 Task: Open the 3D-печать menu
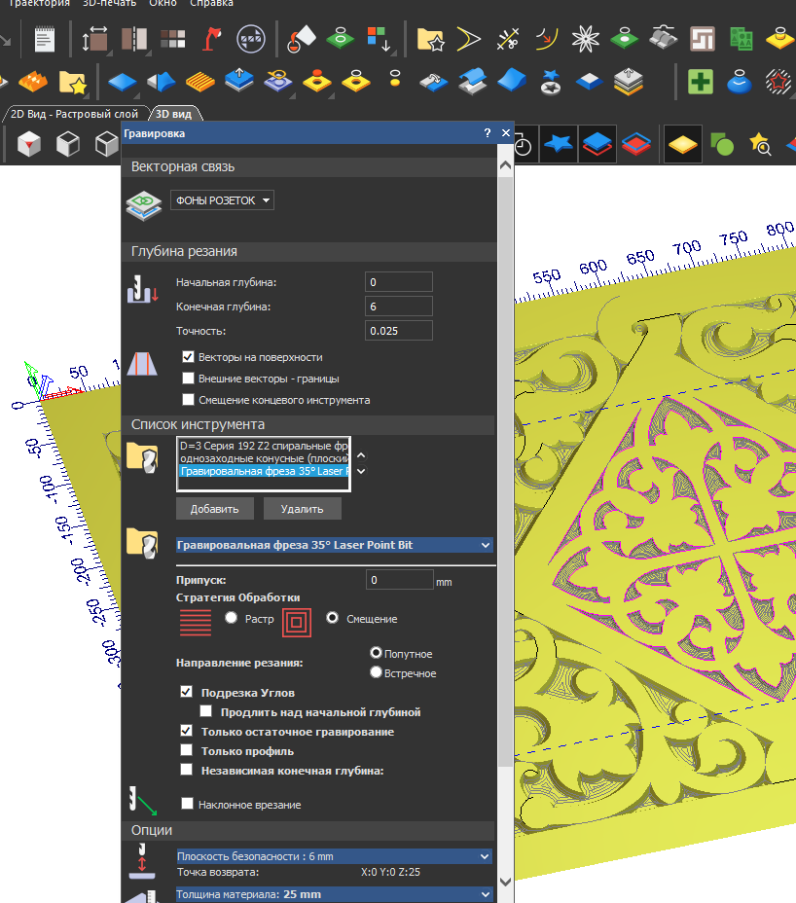(109, 3)
